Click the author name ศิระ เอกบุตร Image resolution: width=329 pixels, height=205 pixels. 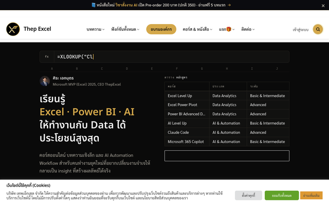[x=63, y=78]
